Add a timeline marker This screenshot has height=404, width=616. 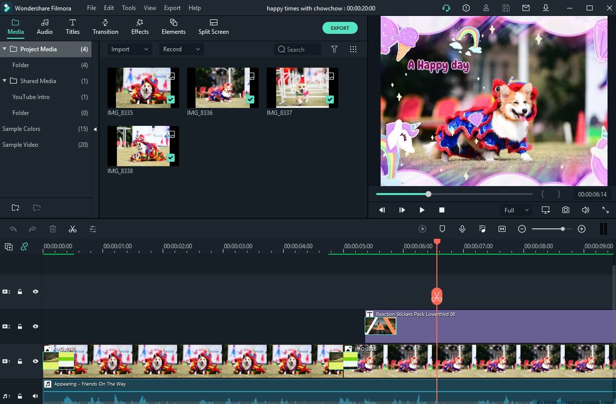[442, 229]
